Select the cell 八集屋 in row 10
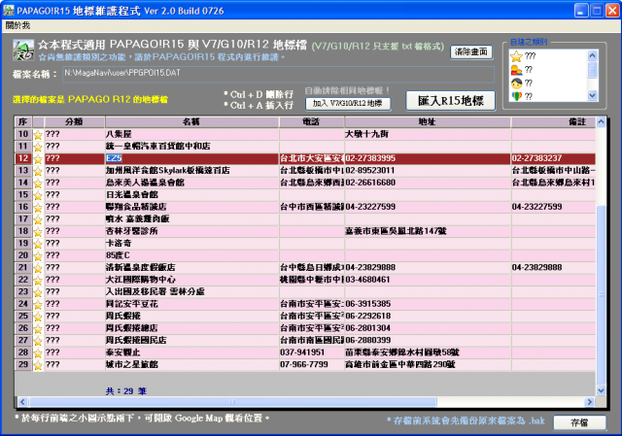The width and height of the screenshot is (622, 436). tap(191, 134)
